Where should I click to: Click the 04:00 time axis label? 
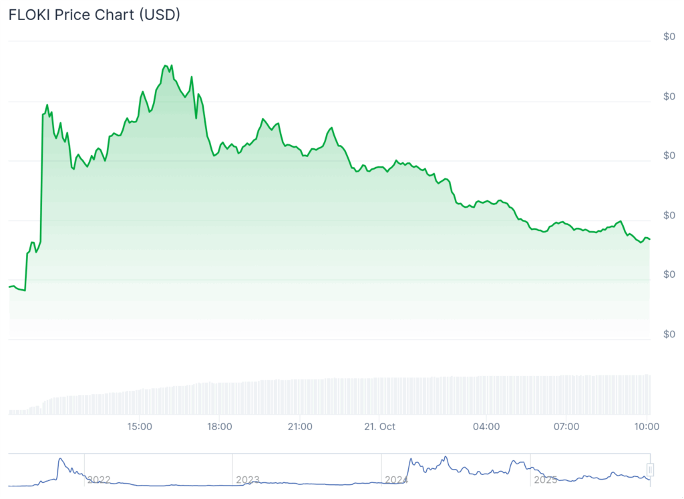pos(486,426)
